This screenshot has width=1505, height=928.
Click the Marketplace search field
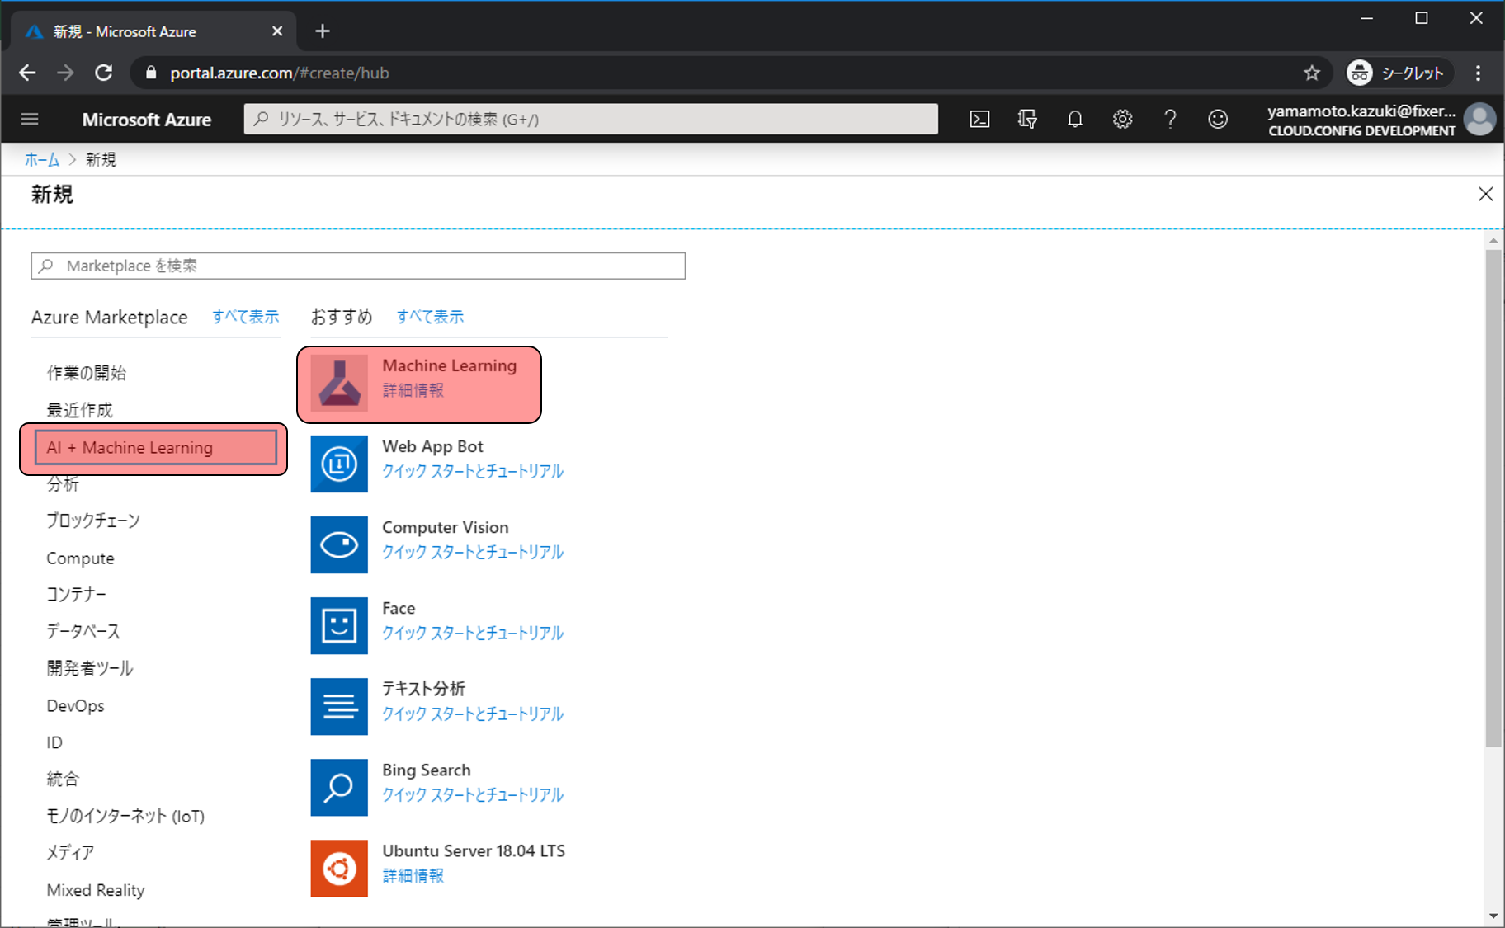tap(358, 266)
